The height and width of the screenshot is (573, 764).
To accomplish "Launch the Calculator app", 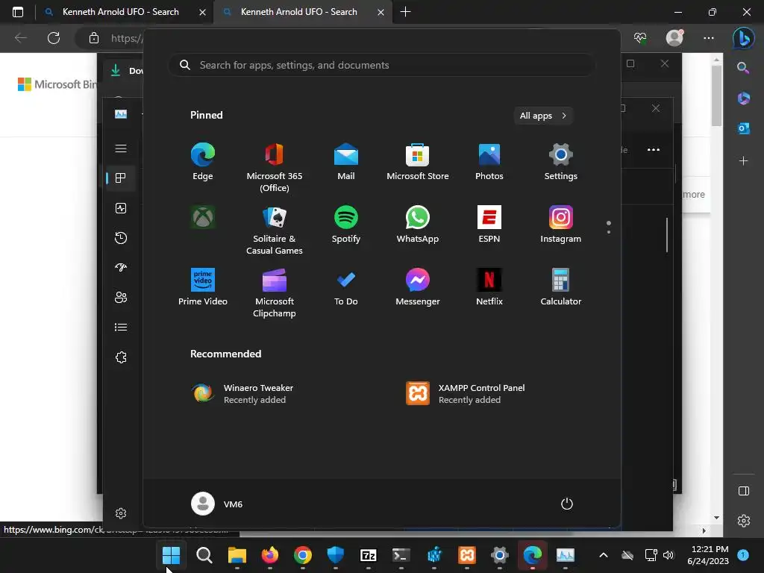I will click(561, 287).
